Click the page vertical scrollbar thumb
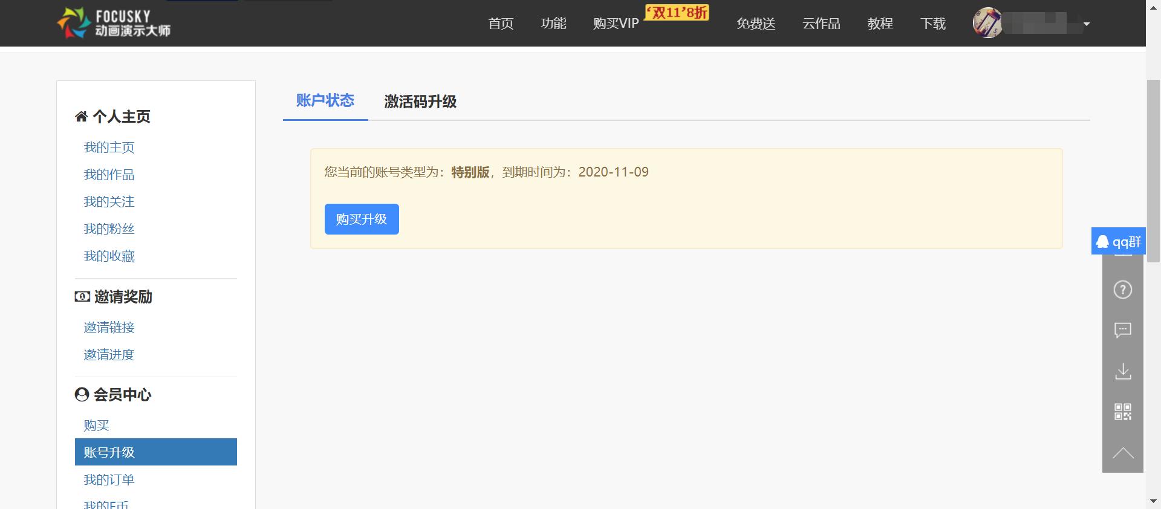 coord(1153,170)
